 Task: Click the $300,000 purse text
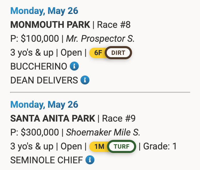(x=40, y=132)
